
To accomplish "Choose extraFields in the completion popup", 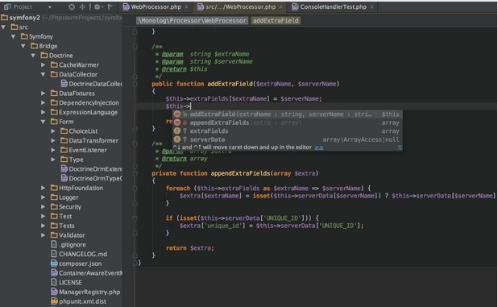I will (288, 131).
